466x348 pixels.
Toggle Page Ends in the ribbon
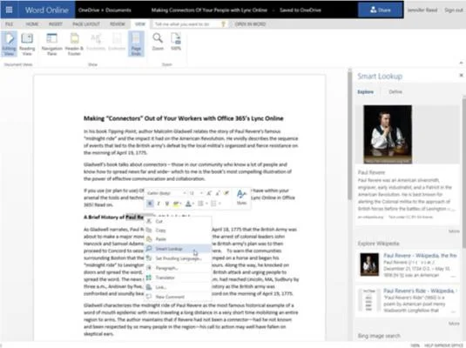[x=136, y=44]
